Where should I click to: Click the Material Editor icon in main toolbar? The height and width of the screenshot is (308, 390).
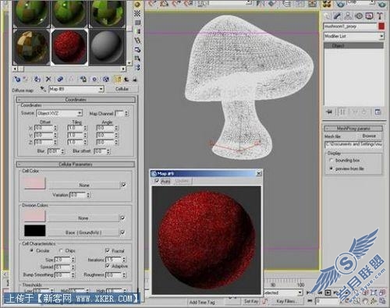point(327,4)
